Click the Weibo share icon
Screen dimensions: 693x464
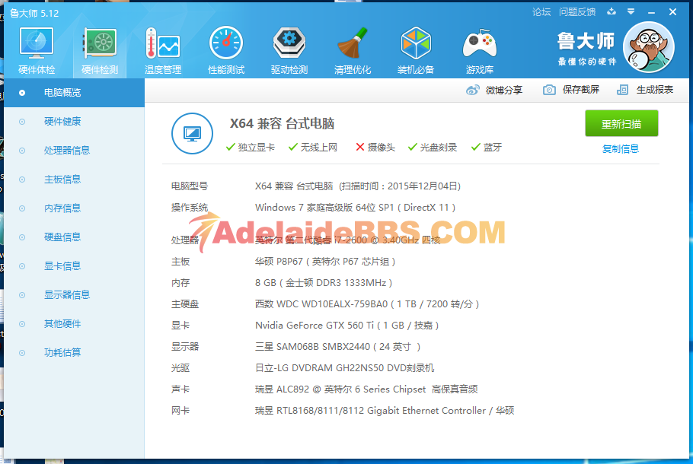coord(472,90)
